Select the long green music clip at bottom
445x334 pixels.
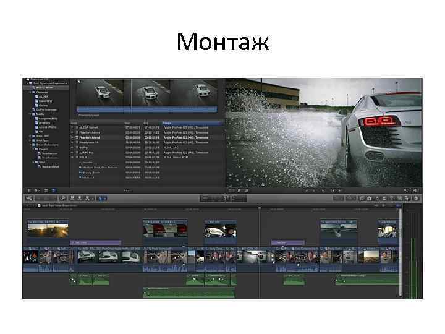(189, 292)
